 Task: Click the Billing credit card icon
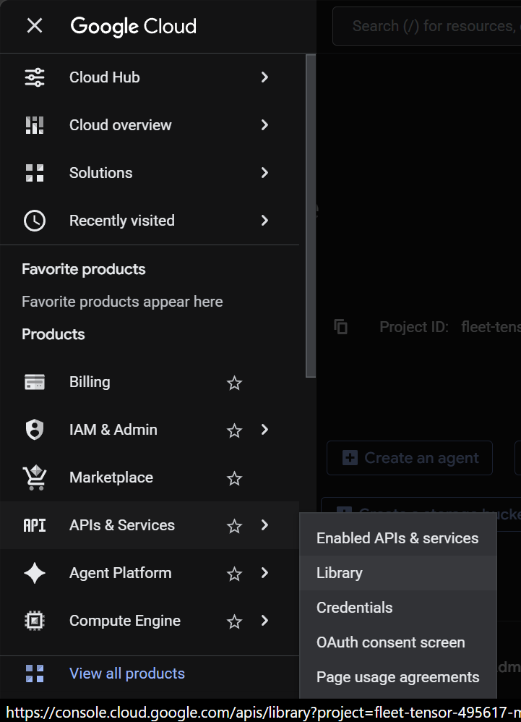(35, 382)
